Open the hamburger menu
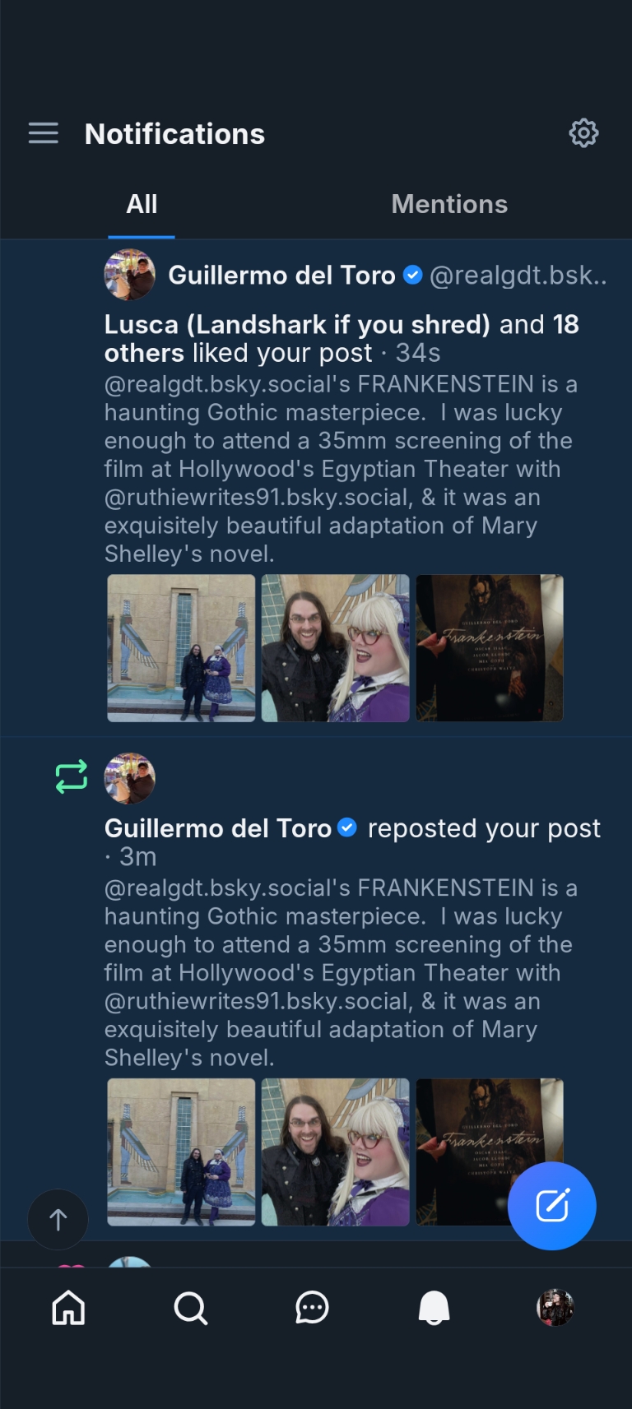632x1409 pixels. click(x=43, y=133)
